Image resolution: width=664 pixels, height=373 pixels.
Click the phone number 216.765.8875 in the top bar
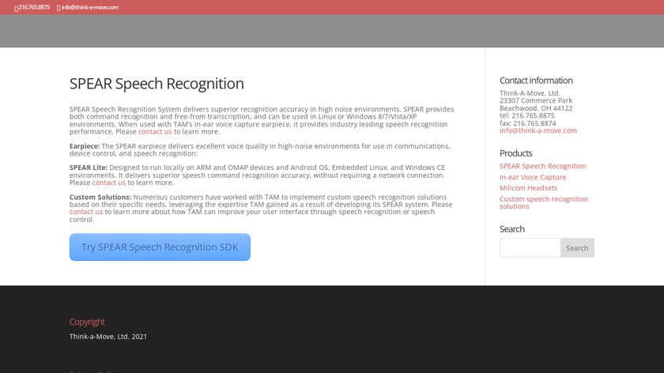click(x=34, y=7)
